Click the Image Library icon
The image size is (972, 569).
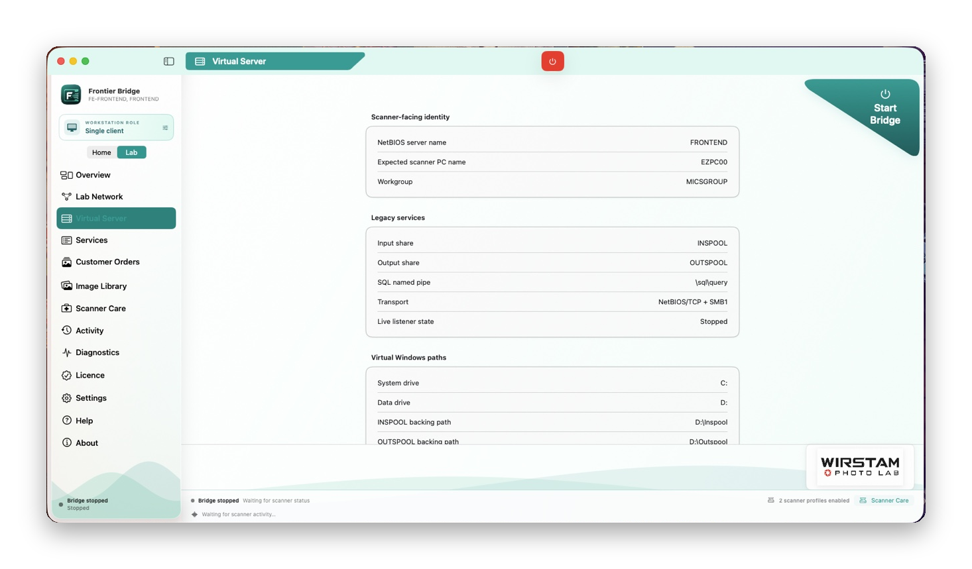[x=66, y=286]
